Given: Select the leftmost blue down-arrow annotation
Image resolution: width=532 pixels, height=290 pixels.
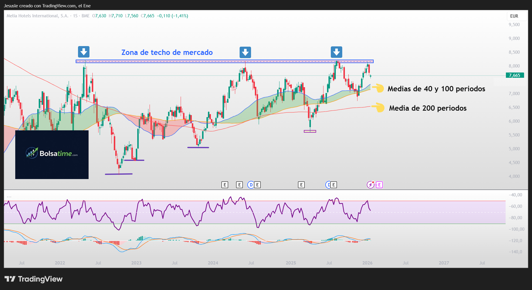Looking at the screenshot, I should [x=84, y=52].
